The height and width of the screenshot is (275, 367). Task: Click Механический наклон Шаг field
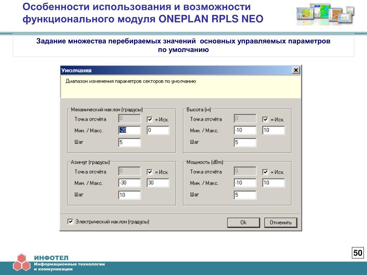coord(129,143)
